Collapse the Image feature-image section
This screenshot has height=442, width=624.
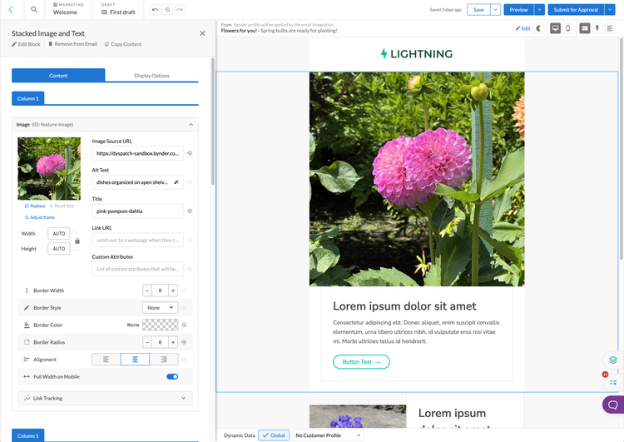pos(191,125)
